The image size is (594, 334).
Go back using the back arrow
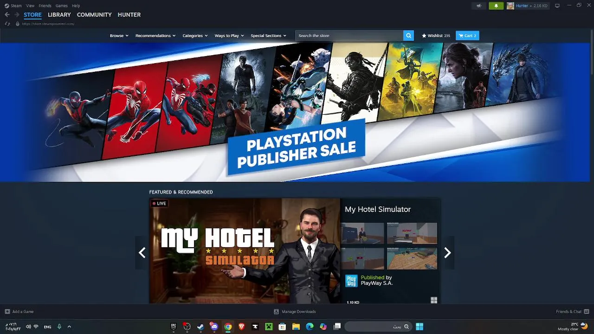point(7,15)
